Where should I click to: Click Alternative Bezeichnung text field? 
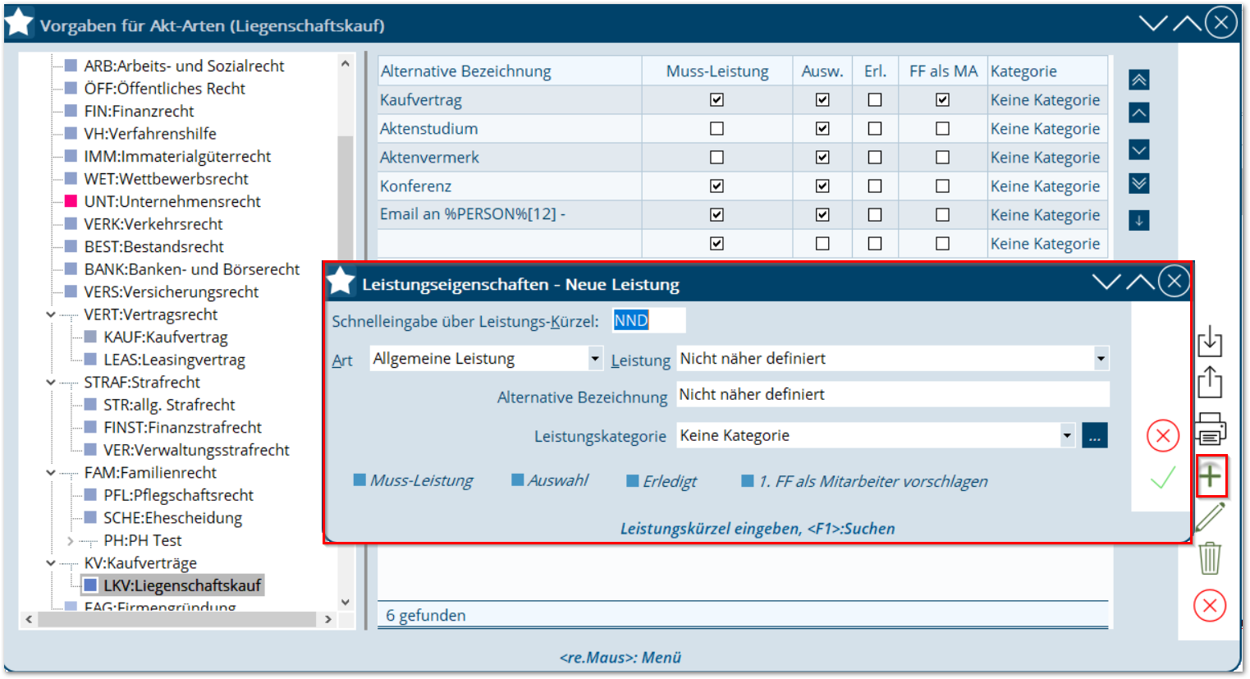coord(893,394)
